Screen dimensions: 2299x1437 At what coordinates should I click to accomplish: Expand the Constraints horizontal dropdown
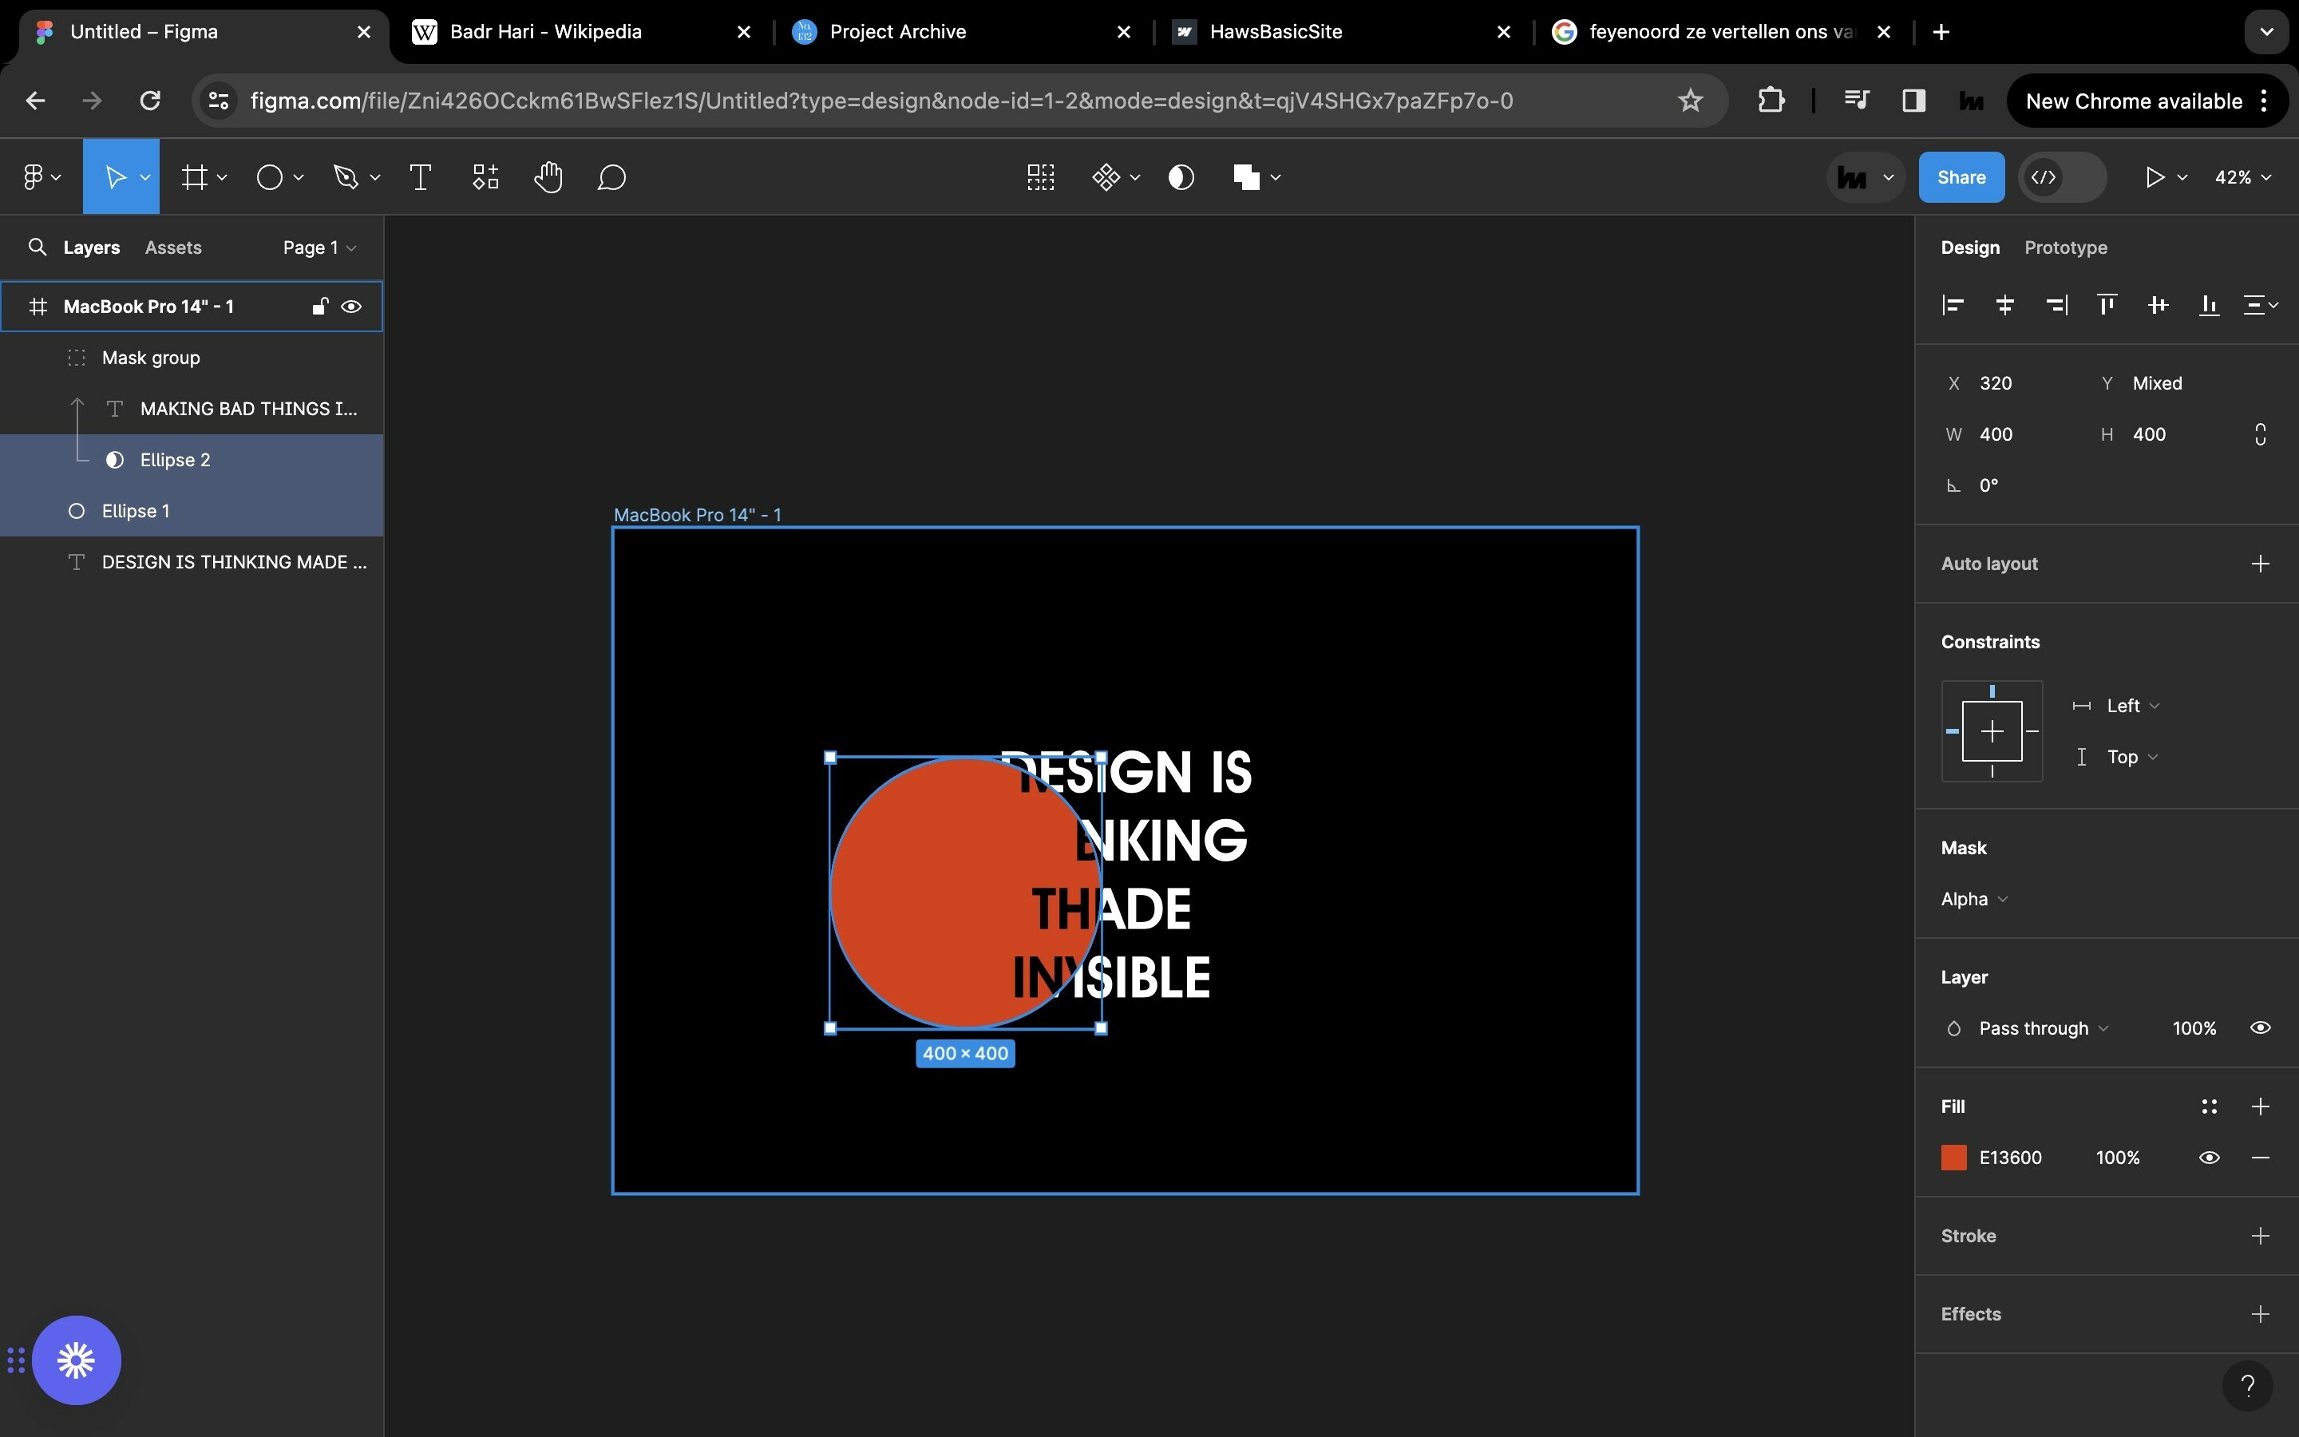pyautogui.click(x=2134, y=705)
